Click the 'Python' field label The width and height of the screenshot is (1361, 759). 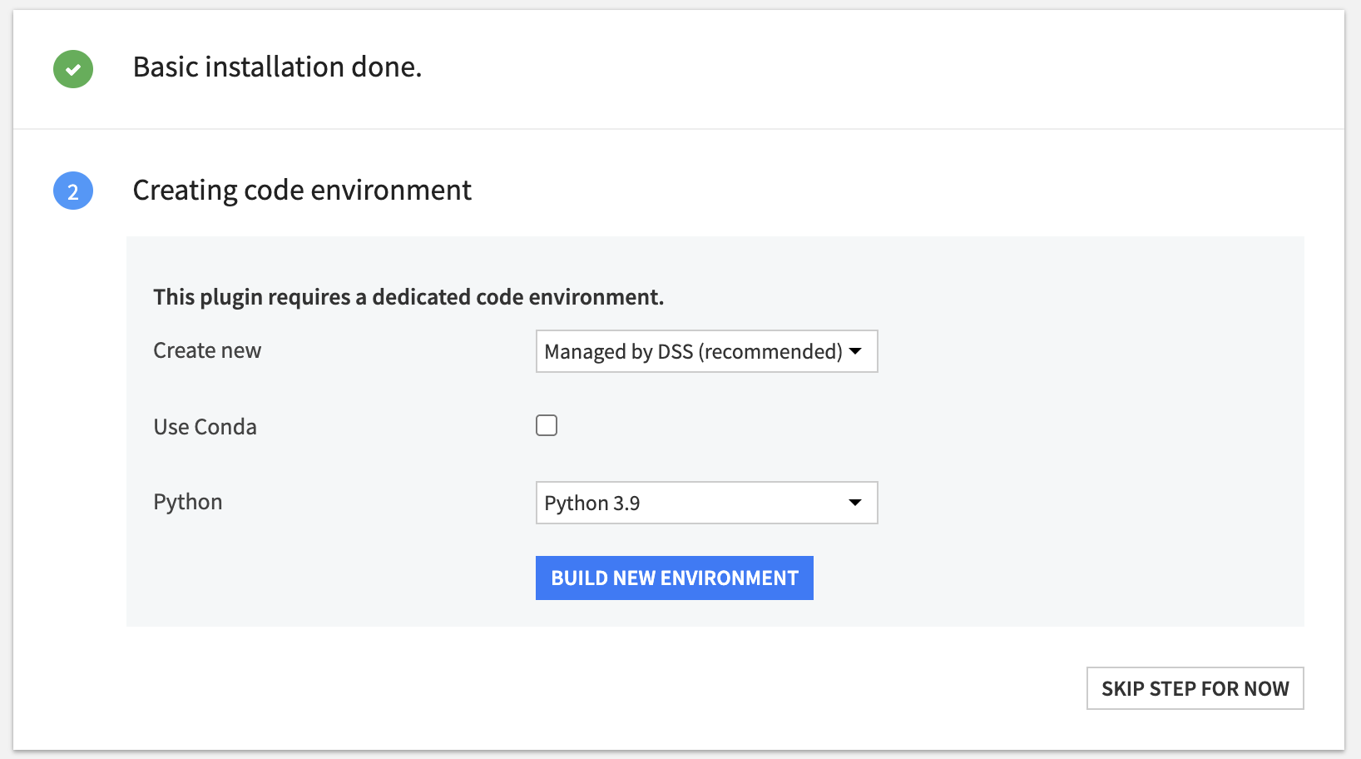click(x=188, y=502)
